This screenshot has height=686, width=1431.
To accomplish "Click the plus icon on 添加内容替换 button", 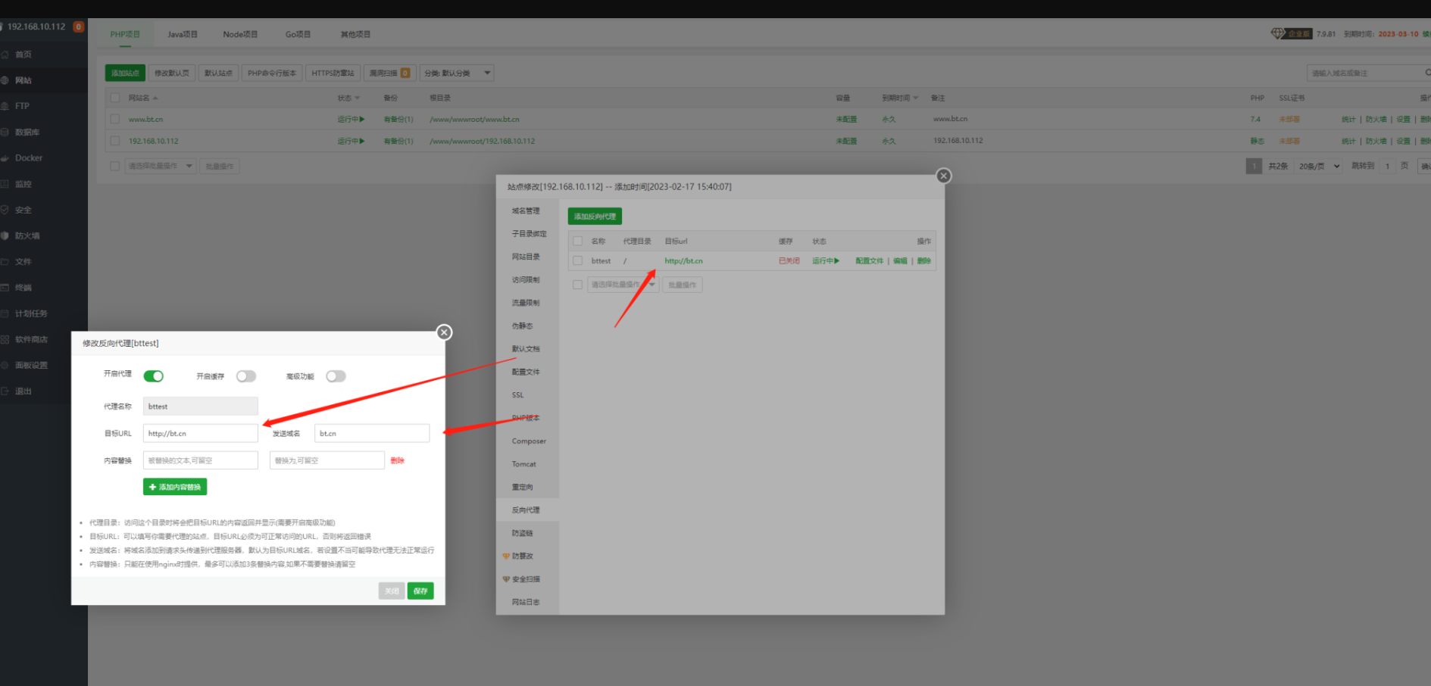I will coord(152,487).
